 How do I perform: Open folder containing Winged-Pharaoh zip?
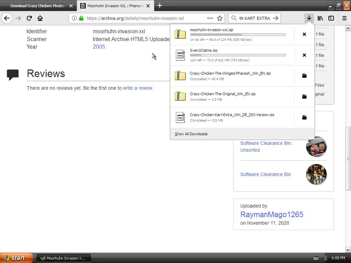click(304, 76)
